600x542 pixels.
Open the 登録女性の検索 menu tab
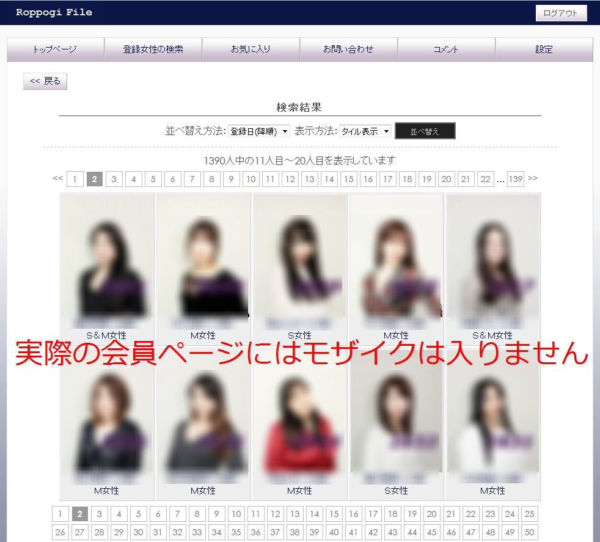153,49
